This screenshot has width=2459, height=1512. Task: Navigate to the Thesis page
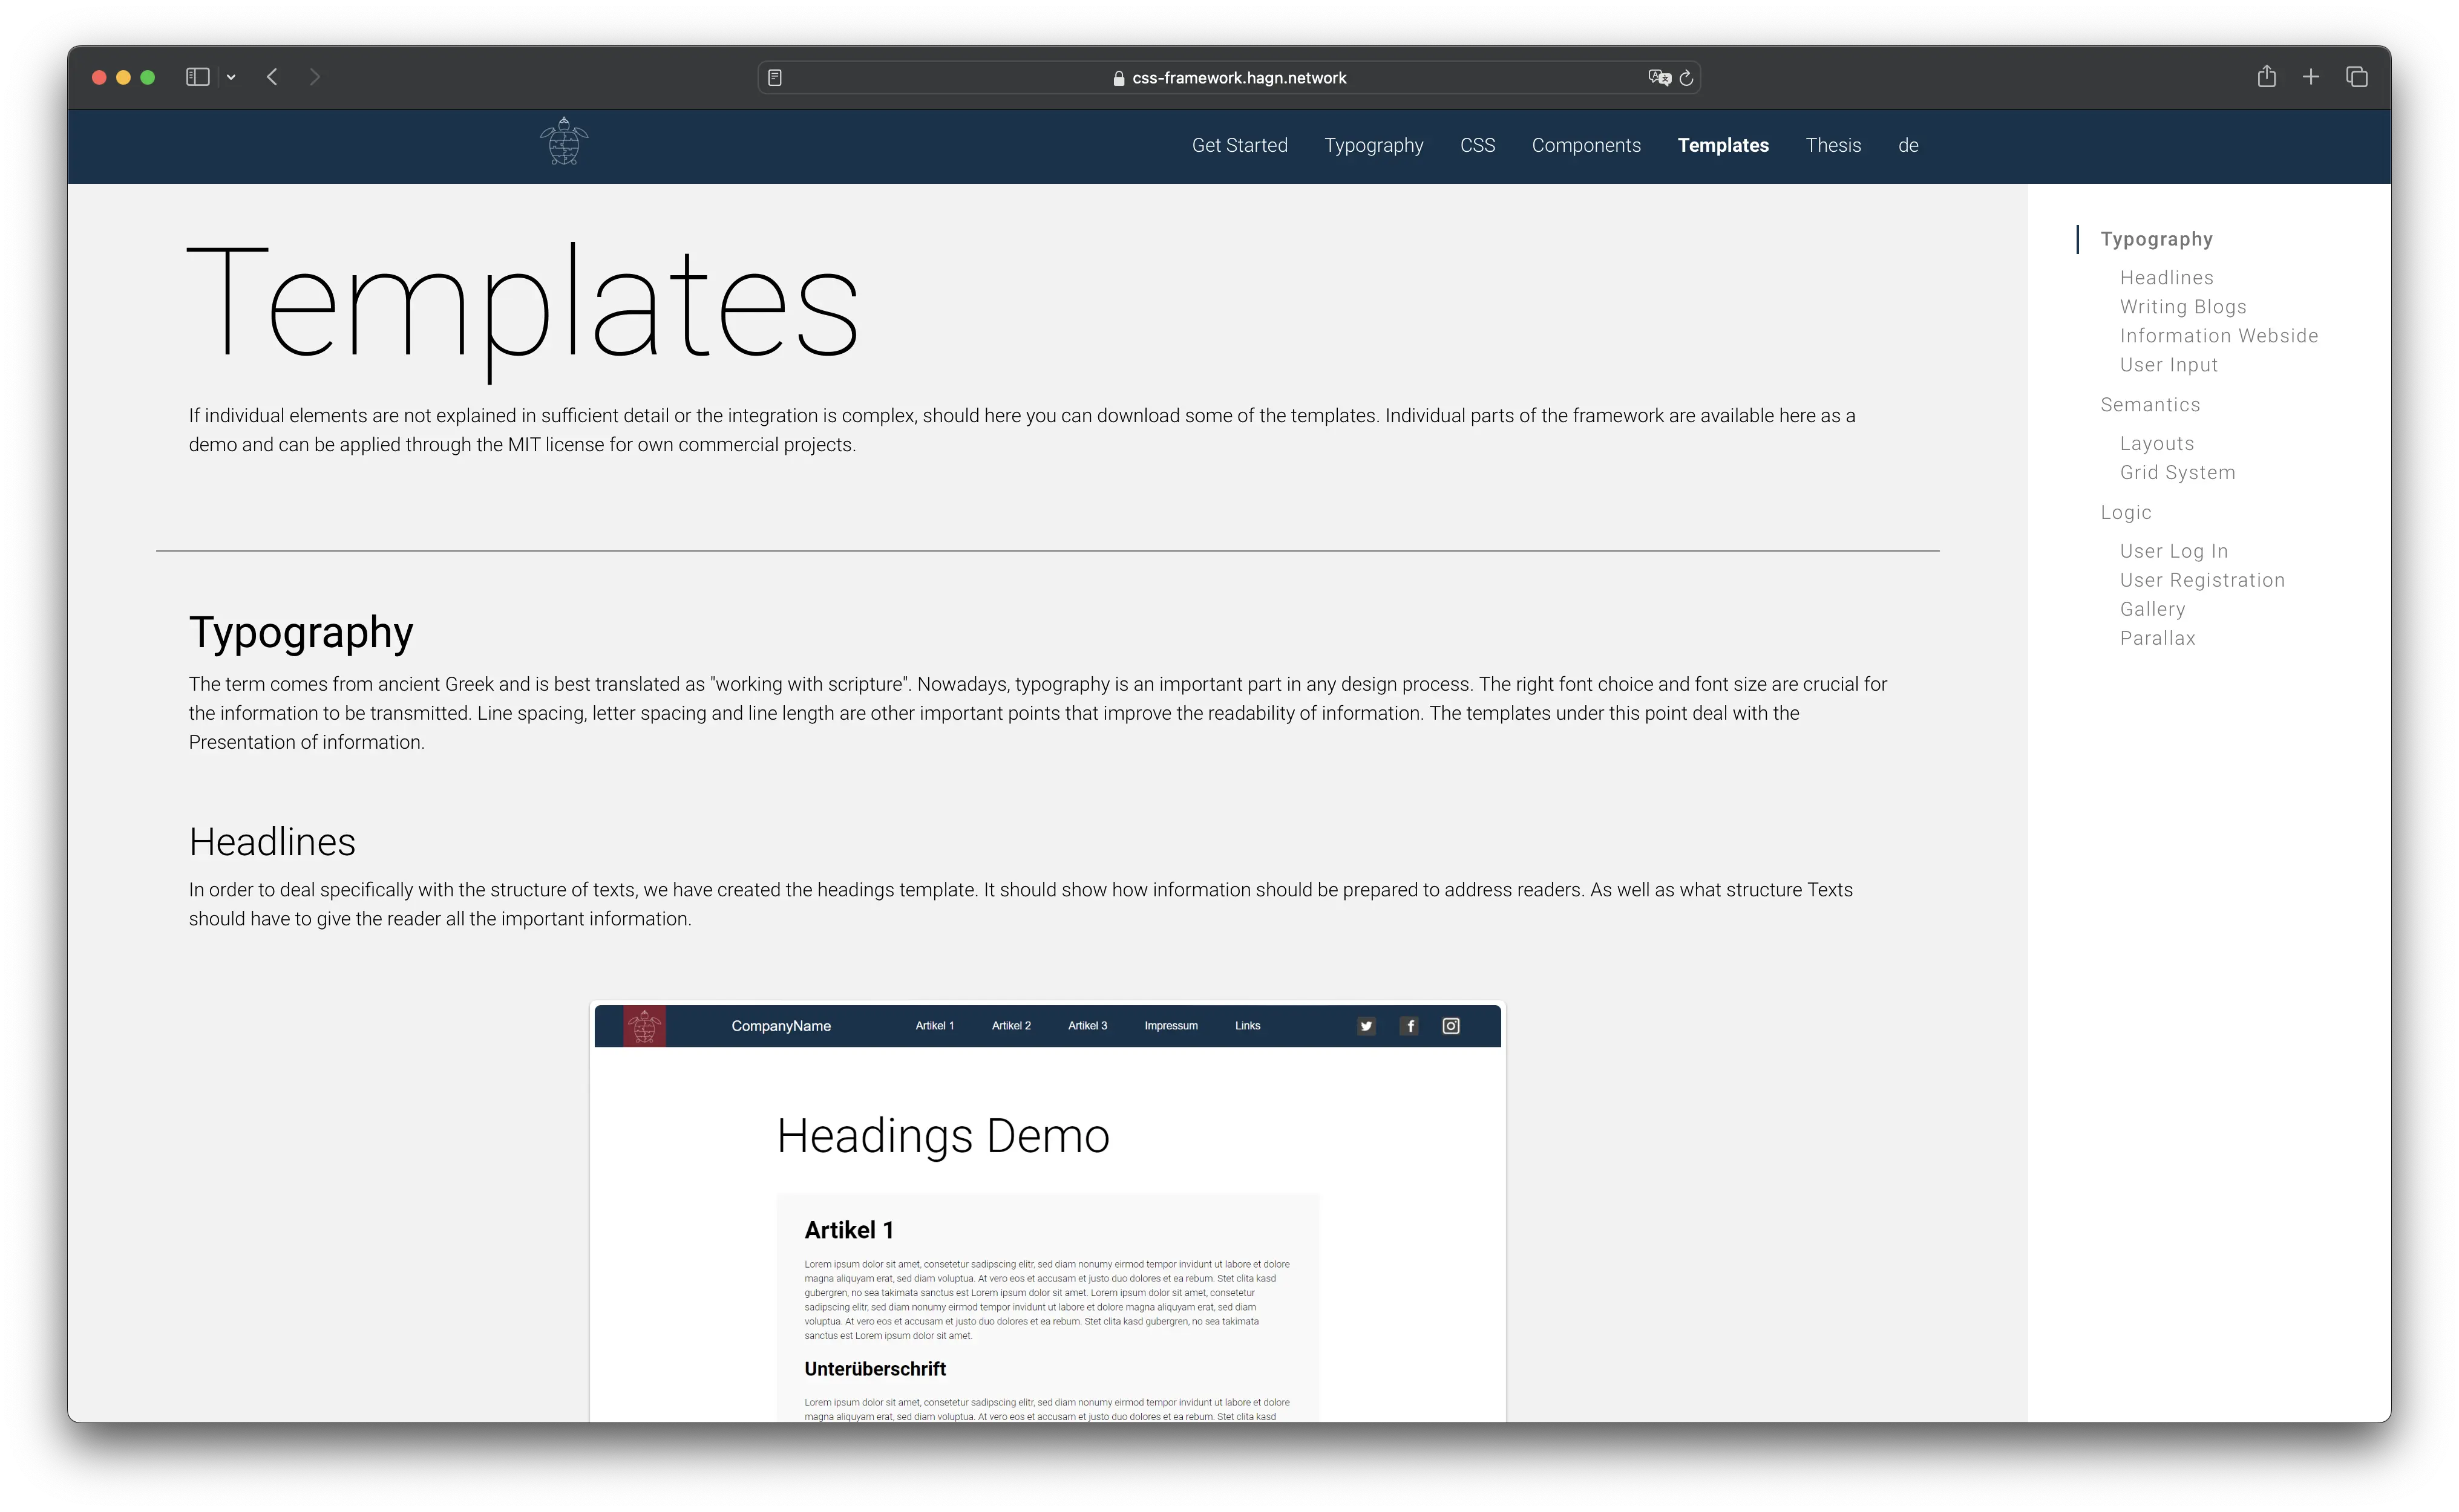pos(1833,145)
